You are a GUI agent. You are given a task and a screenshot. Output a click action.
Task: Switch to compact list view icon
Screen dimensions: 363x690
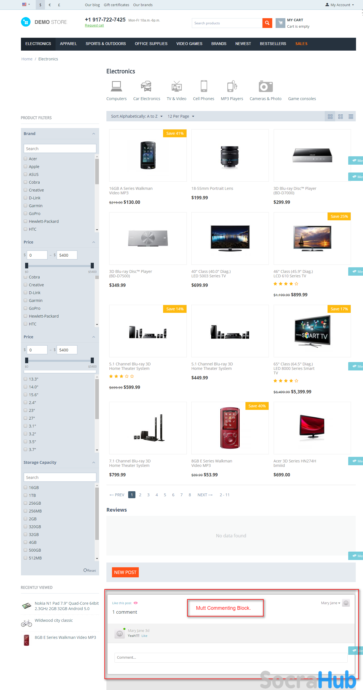351,117
